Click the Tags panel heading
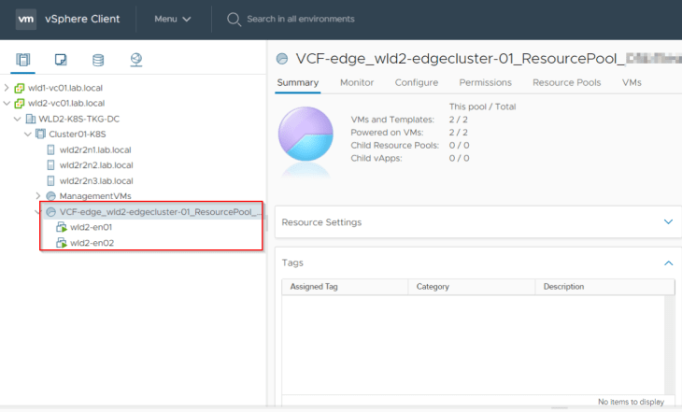 (292, 263)
